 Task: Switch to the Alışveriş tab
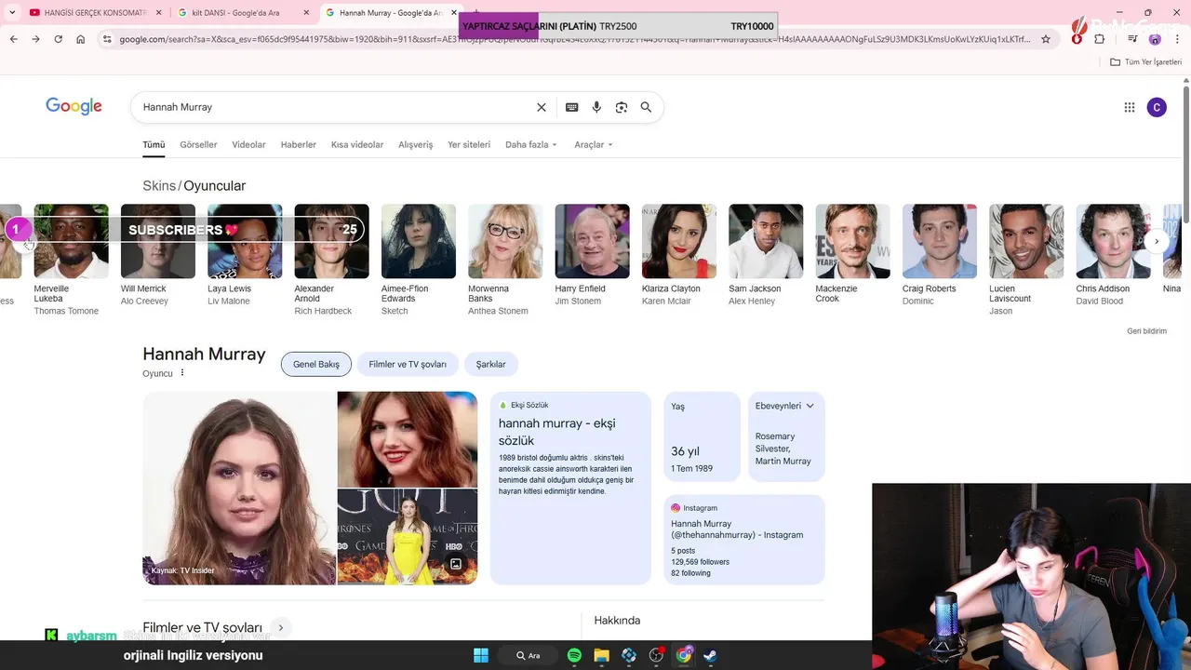(416, 144)
